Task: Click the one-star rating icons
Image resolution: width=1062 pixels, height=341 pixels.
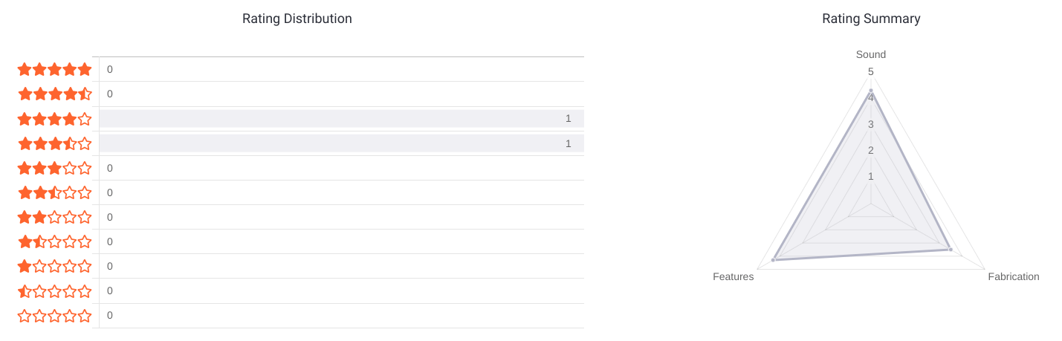Action: pos(54,266)
